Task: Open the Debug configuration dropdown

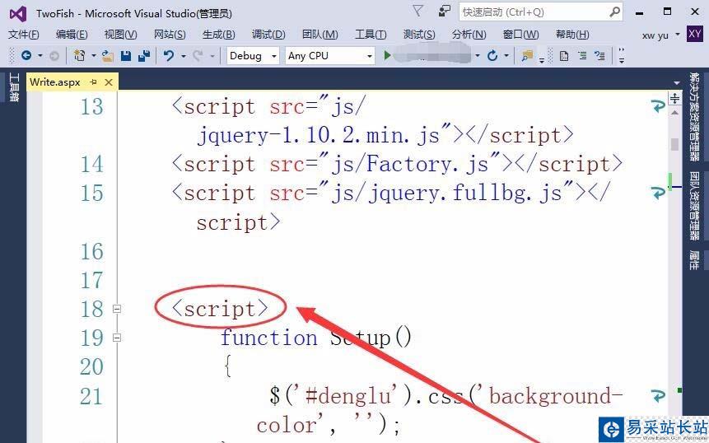Action: (x=253, y=56)
